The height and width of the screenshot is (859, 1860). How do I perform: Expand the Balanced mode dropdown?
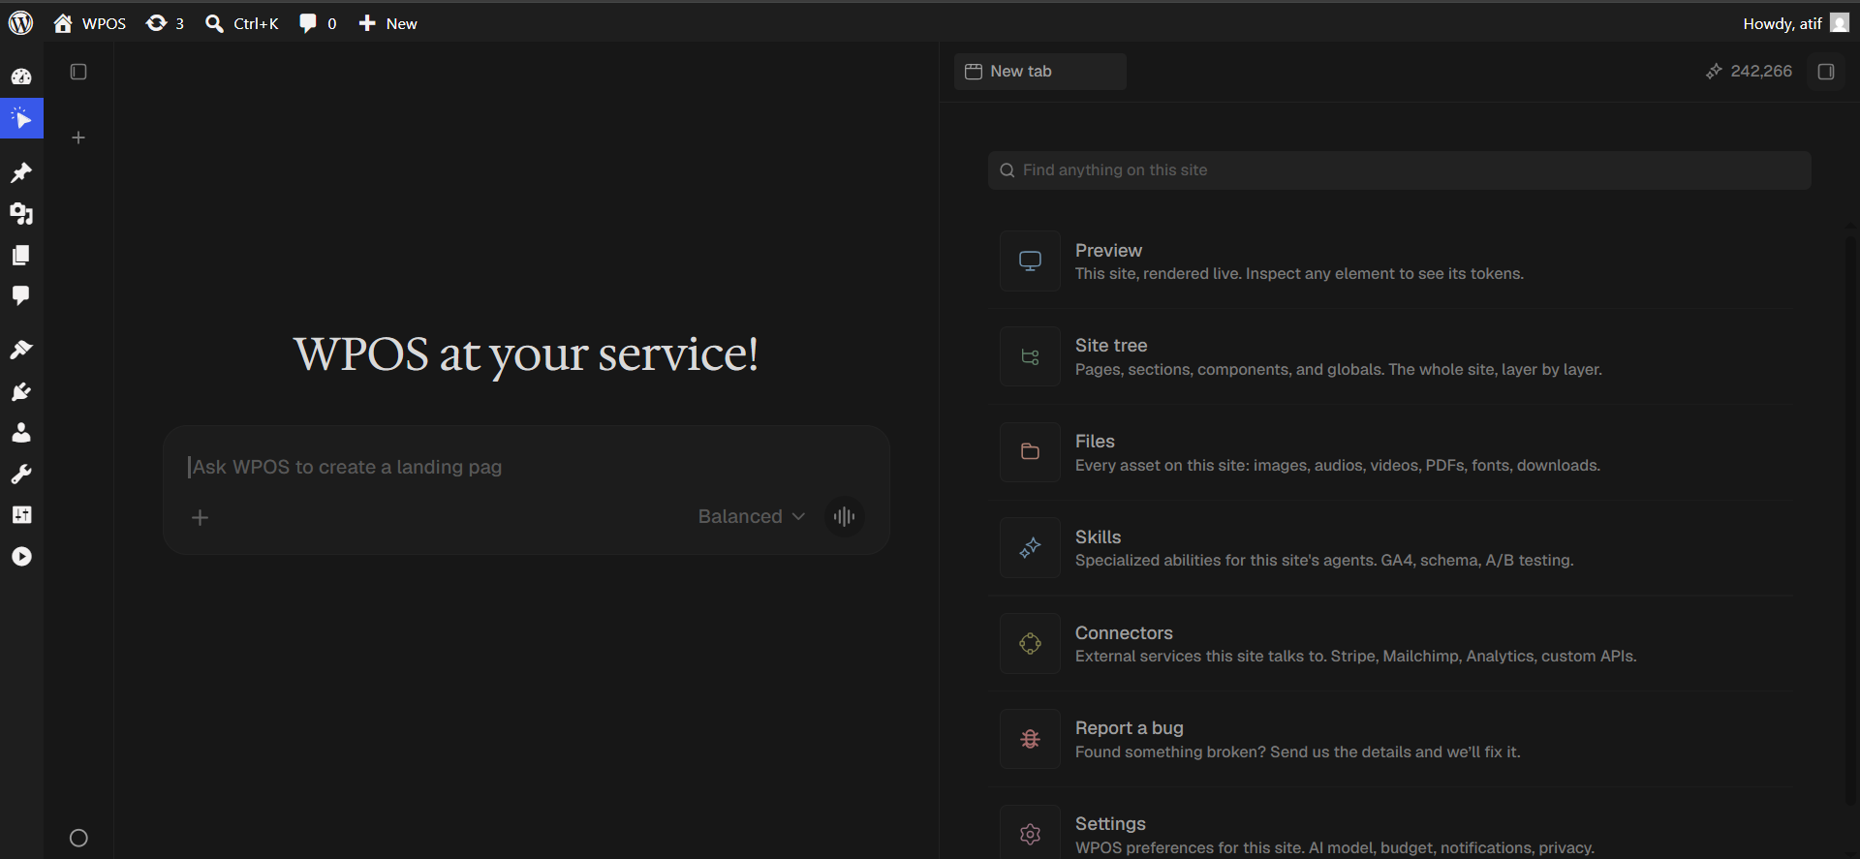click(x=752, y=516)
